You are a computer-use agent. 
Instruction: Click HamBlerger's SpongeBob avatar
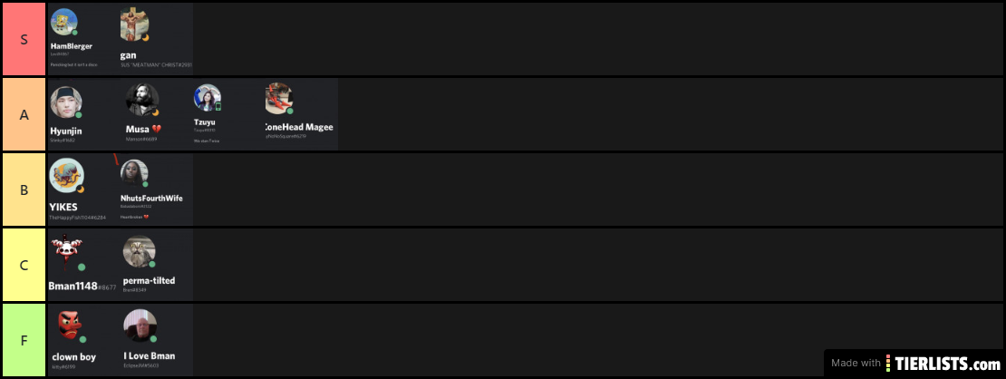pyautogui.click(x=64, y=23)
